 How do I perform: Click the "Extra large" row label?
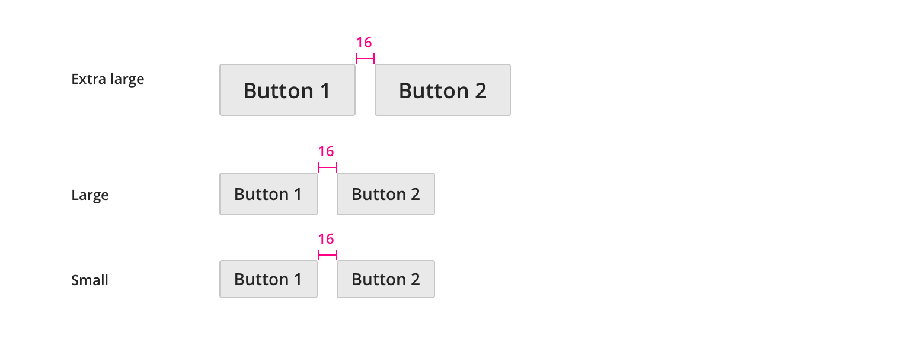107,79
